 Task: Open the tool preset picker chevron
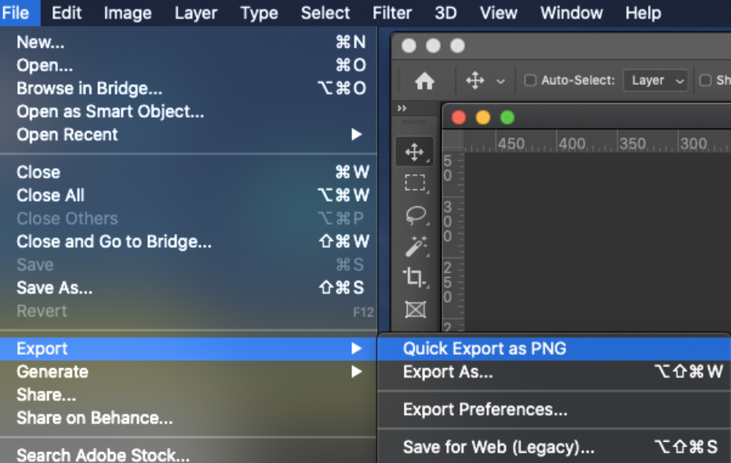coord(500,81)
